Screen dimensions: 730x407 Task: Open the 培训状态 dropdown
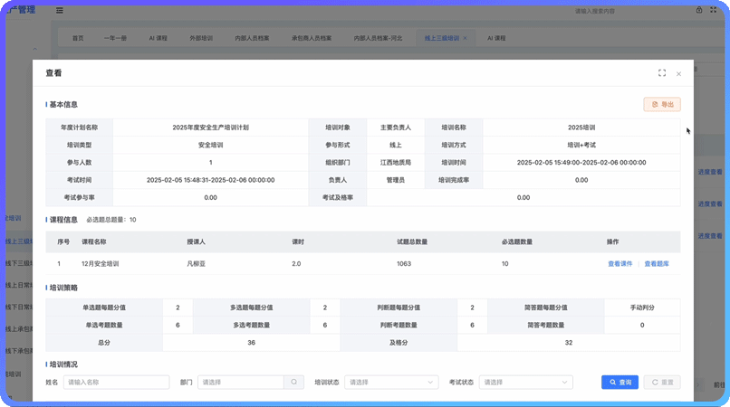391,383
